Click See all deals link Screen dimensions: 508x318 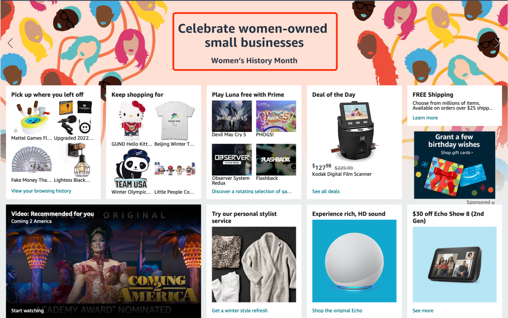[x=326, y=192]
